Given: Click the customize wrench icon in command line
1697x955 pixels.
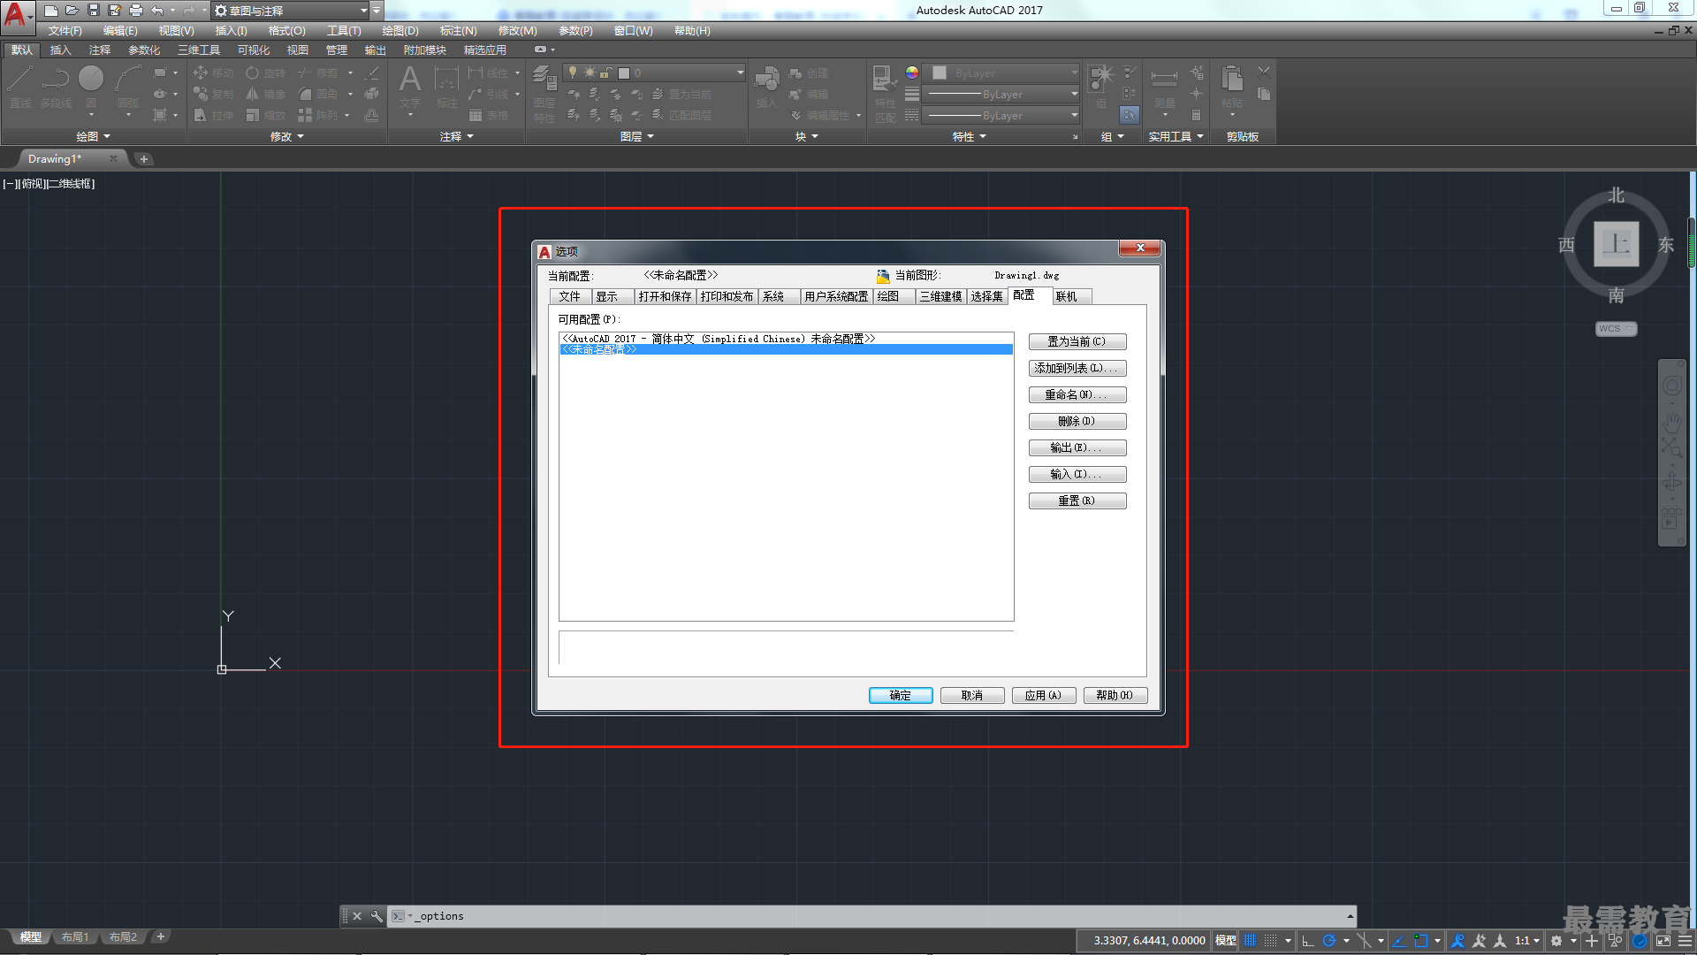Looking at the screenshot, I should [x=377, y=916].
